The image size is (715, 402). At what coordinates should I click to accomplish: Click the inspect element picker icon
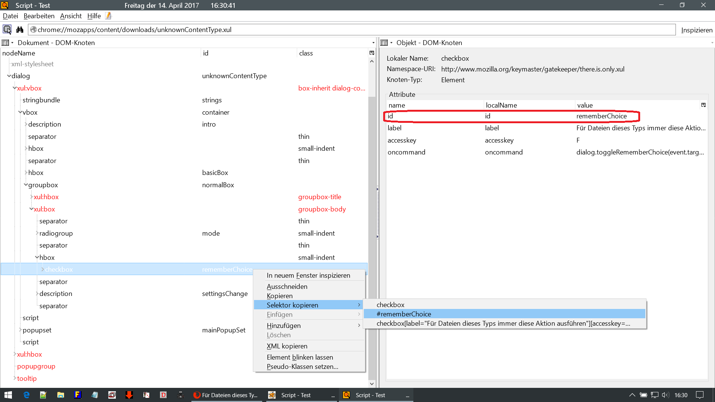click(x=7, y=29)
